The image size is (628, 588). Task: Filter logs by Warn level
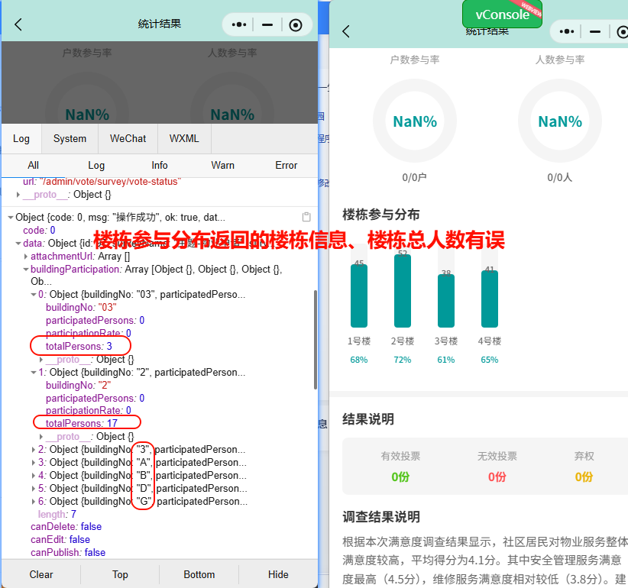[x=223, y=165]
